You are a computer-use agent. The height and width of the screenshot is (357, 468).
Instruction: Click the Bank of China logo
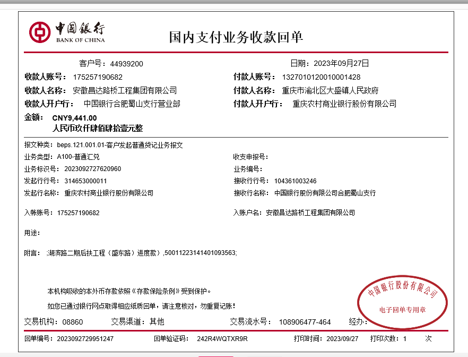[x=67, y=32]
